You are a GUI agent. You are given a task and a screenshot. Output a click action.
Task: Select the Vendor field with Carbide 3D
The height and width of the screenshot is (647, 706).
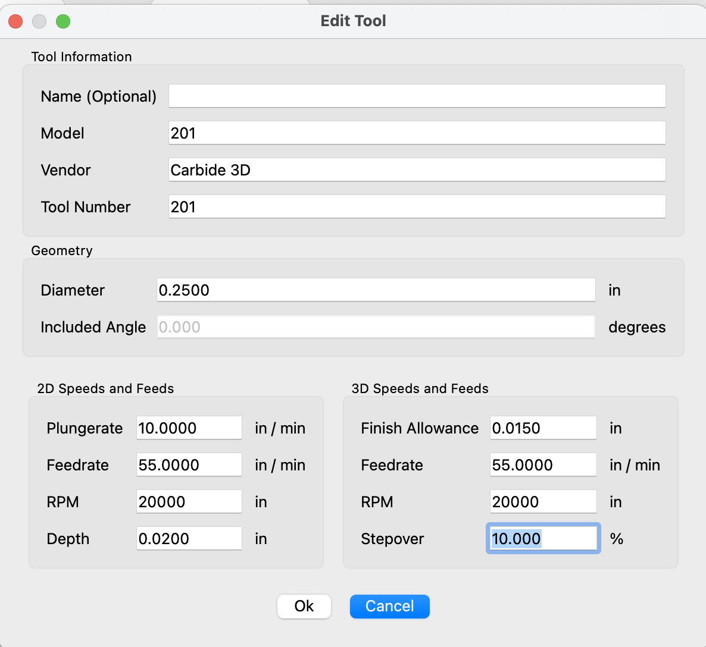[417, 170]
